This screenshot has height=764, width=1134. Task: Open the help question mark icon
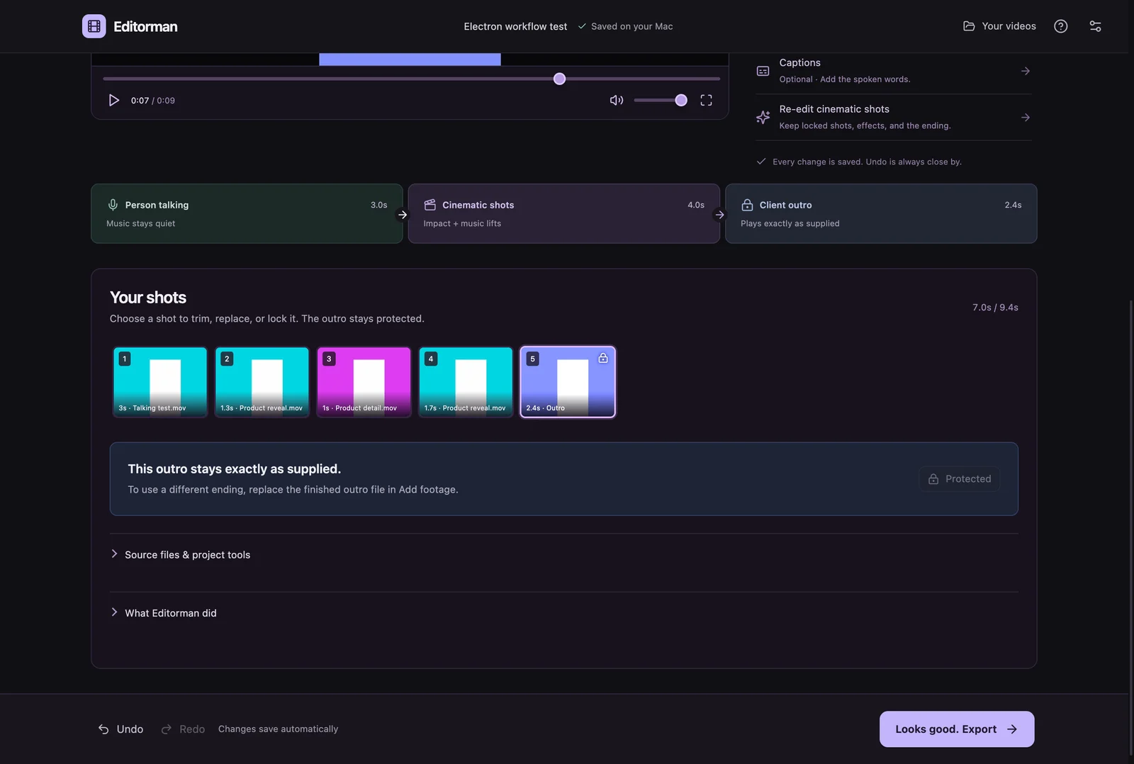(1060, 26)
